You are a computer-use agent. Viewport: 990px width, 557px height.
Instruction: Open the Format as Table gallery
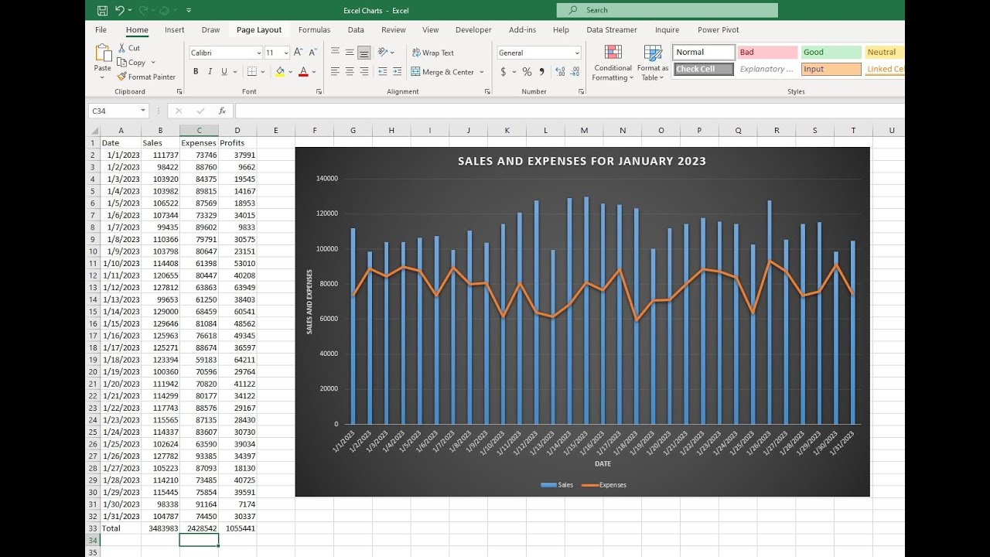click(653, 63)
